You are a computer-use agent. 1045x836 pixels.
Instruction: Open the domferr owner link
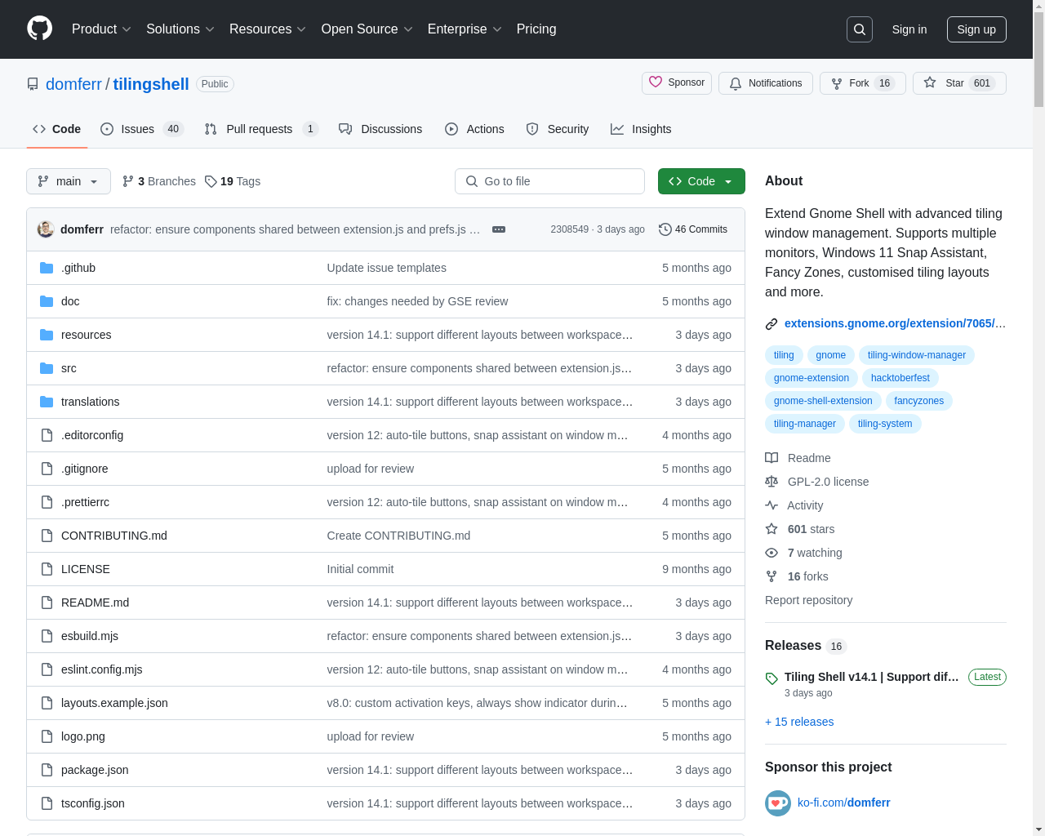73,84
